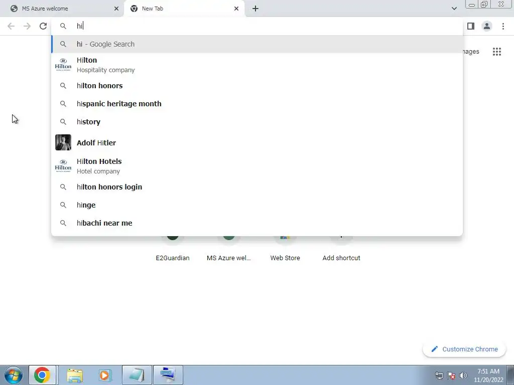This screenshot has height=385, width=514.
Task: Open the notepad app in taskbar
Action: 137,375
